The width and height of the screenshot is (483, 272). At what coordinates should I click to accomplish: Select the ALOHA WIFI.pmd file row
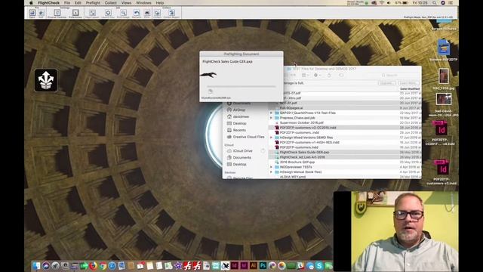coord(345,177)
